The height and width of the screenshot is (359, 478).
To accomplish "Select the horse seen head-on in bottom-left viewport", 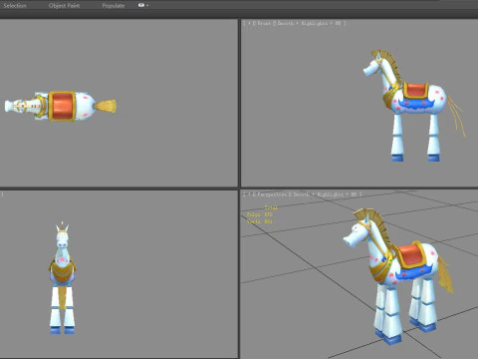I will (62, 277).
